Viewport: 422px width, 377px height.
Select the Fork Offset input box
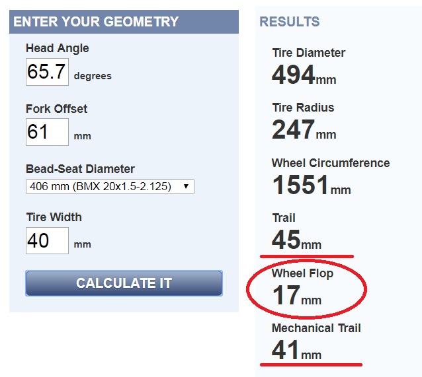(x=47, y=132)
